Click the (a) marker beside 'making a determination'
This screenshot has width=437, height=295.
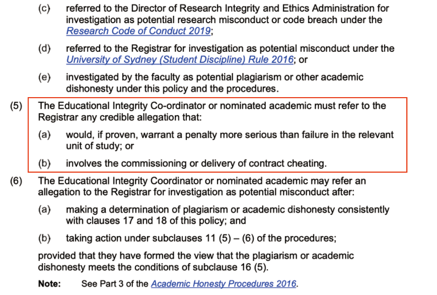pos(44,209)
